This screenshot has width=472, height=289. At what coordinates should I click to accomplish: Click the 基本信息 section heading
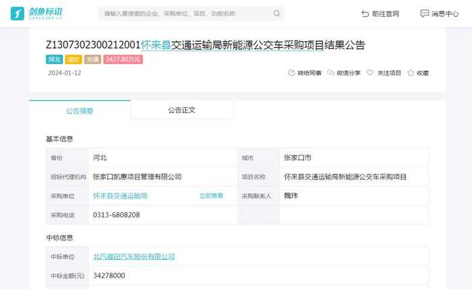[59, 139]
